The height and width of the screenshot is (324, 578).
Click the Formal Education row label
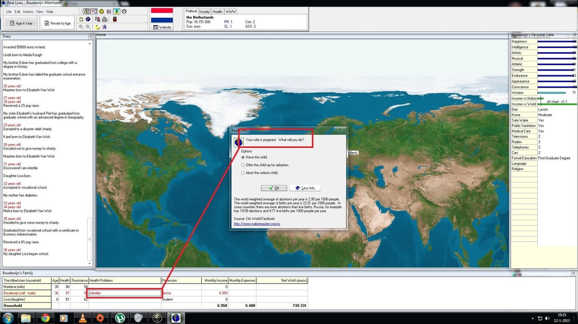click(524, 158)
